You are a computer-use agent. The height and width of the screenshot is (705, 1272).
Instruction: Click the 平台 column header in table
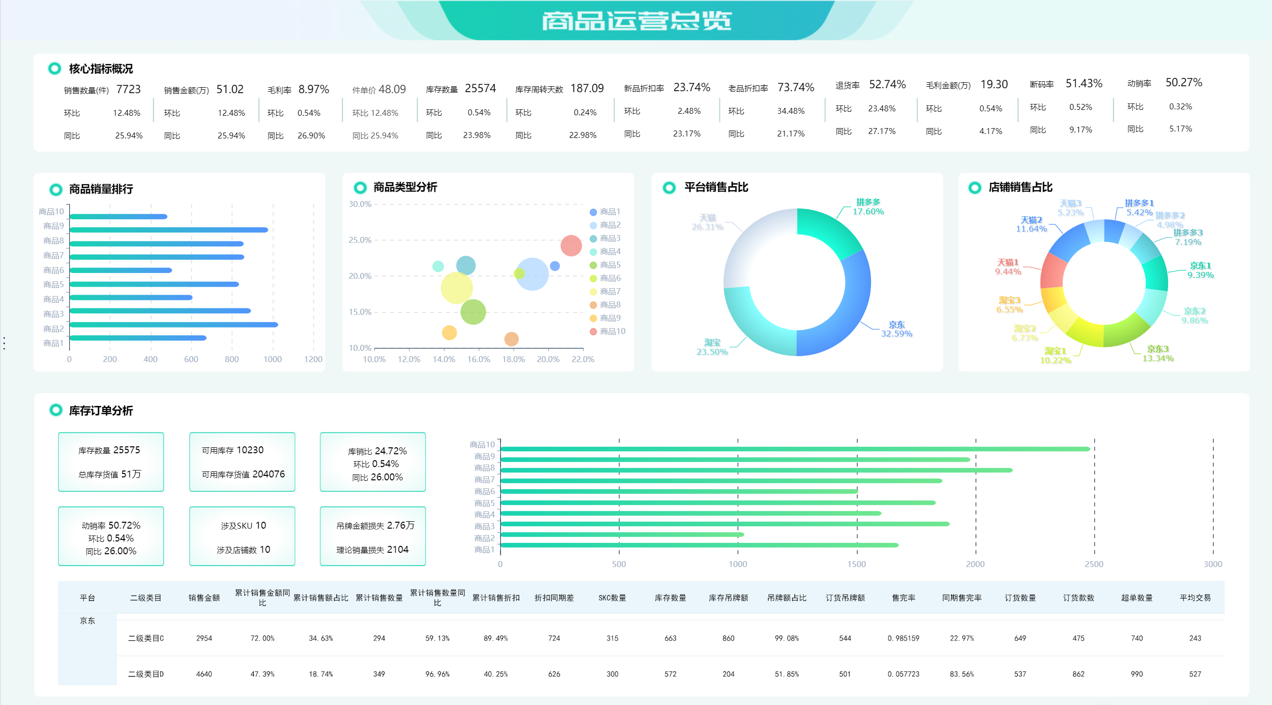(x=87, y=598)
